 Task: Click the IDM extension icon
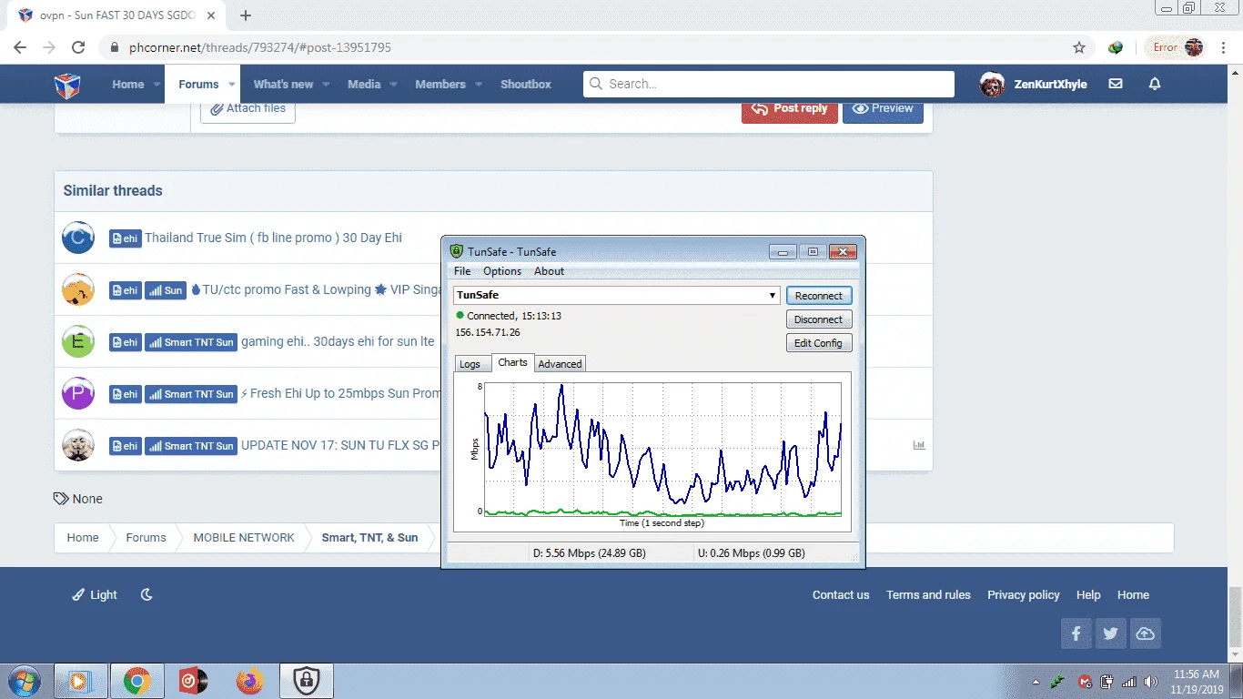coord(1116,47)
